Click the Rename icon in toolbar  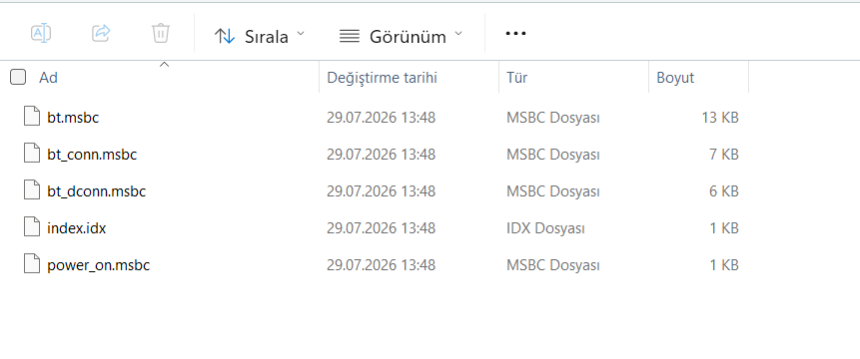point(41,33)
